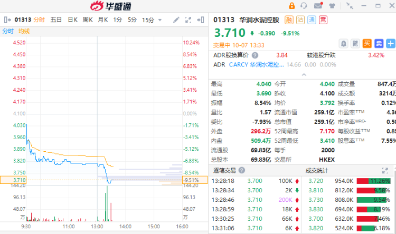Toggle the 分时 line legend
396x234 pixels.
coord(8,31)
